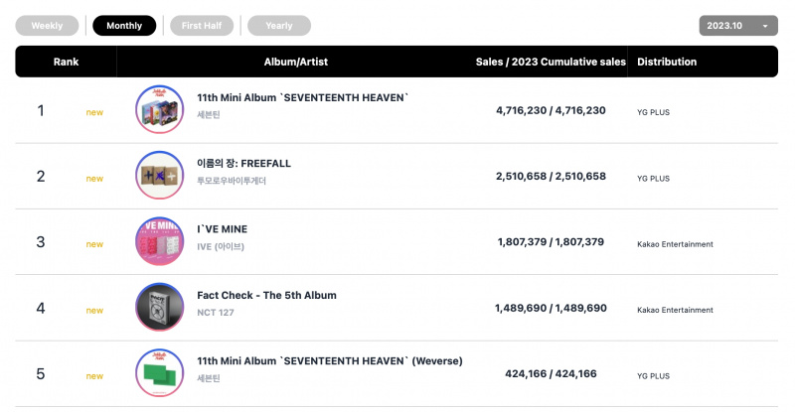This screenshot has width=795, height=412.
Task: Open the Fact Check album cover thumbnail
Action: coord(159,307)
